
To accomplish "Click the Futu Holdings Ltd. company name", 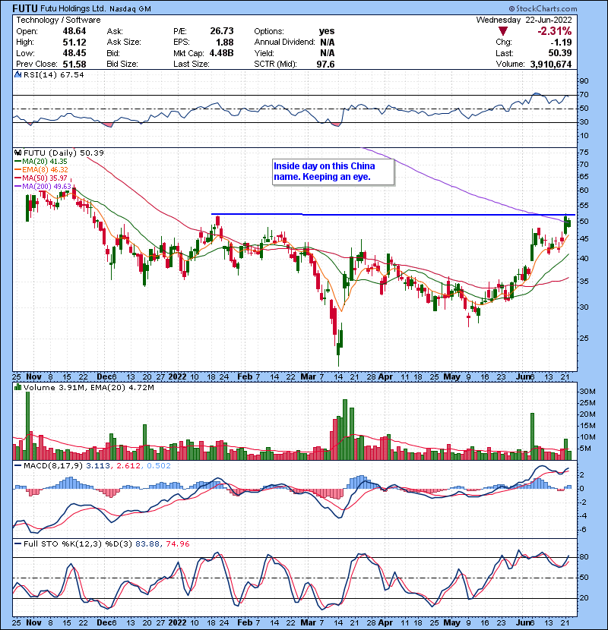I will [73, 9].
